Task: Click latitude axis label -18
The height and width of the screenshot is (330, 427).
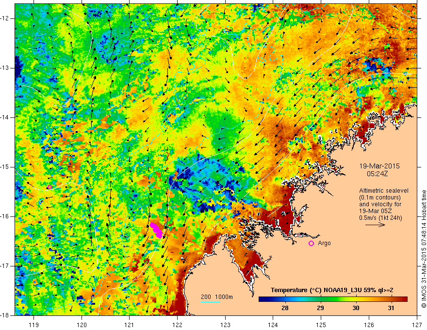Action: point(5,315)
